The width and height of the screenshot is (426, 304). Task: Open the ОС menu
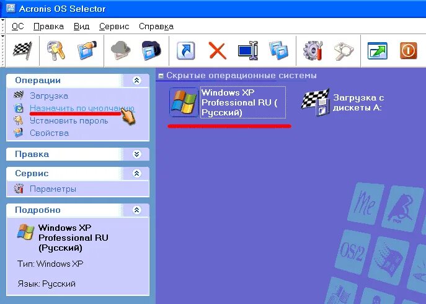[18, 27]
